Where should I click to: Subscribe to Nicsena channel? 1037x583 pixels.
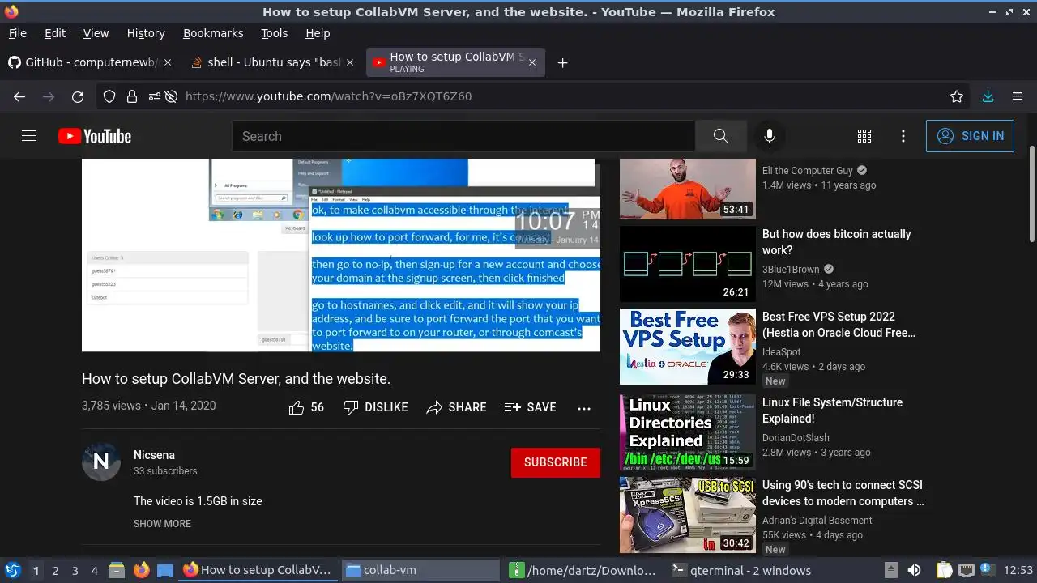tap(556, 462)
